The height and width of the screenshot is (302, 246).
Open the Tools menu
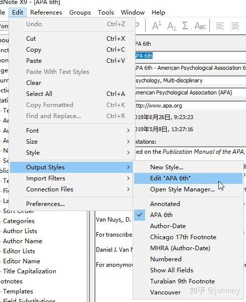pos(106,13)
